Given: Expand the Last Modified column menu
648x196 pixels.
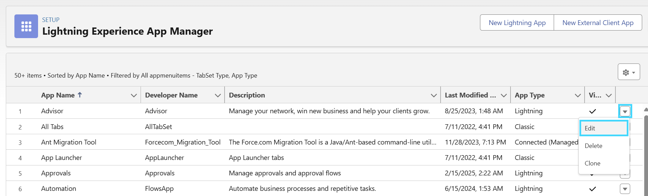Looking at the screenshot, I should [504, 95].
